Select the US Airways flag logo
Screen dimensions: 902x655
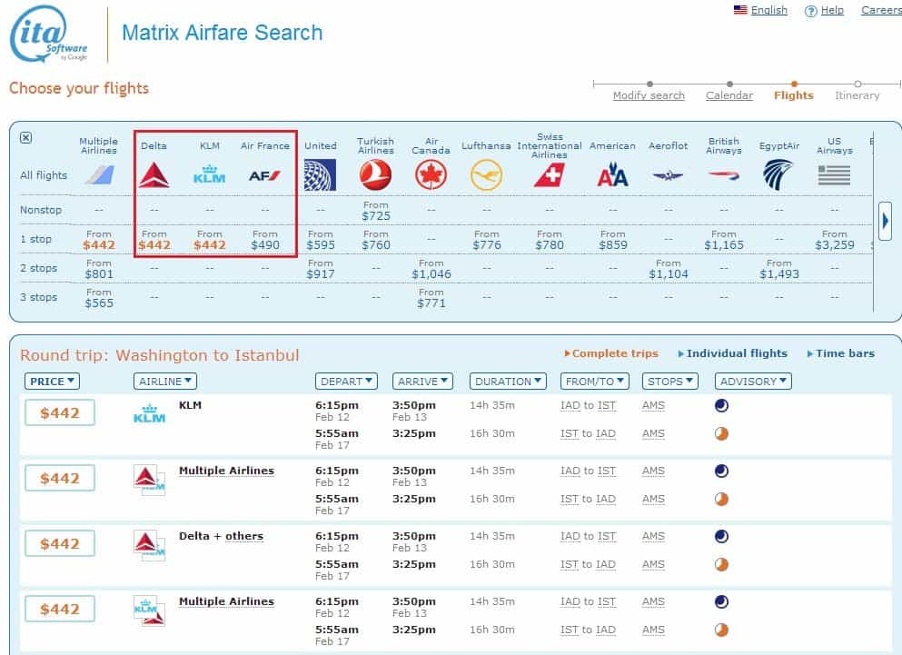pyautogui.click(x=834, y=175)
